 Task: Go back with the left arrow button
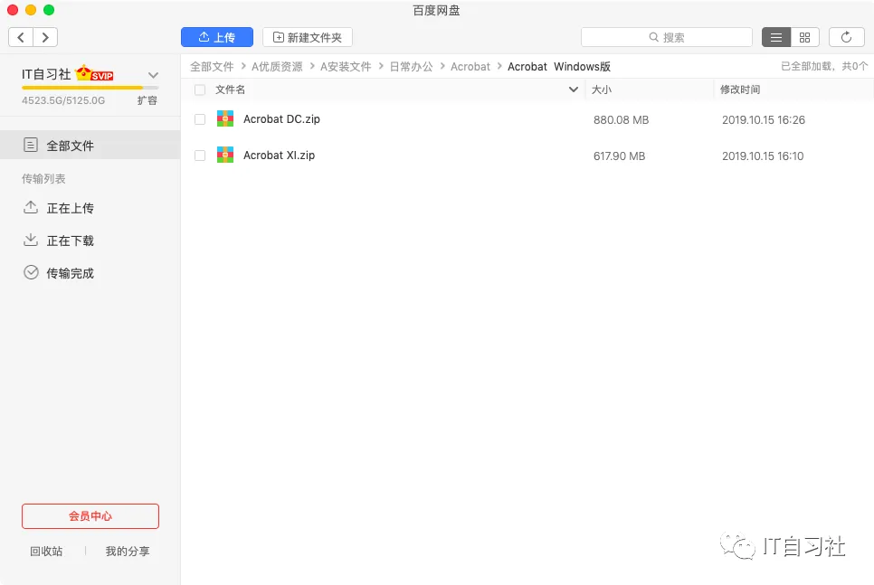pyautogui.click(x=21, y=37)
